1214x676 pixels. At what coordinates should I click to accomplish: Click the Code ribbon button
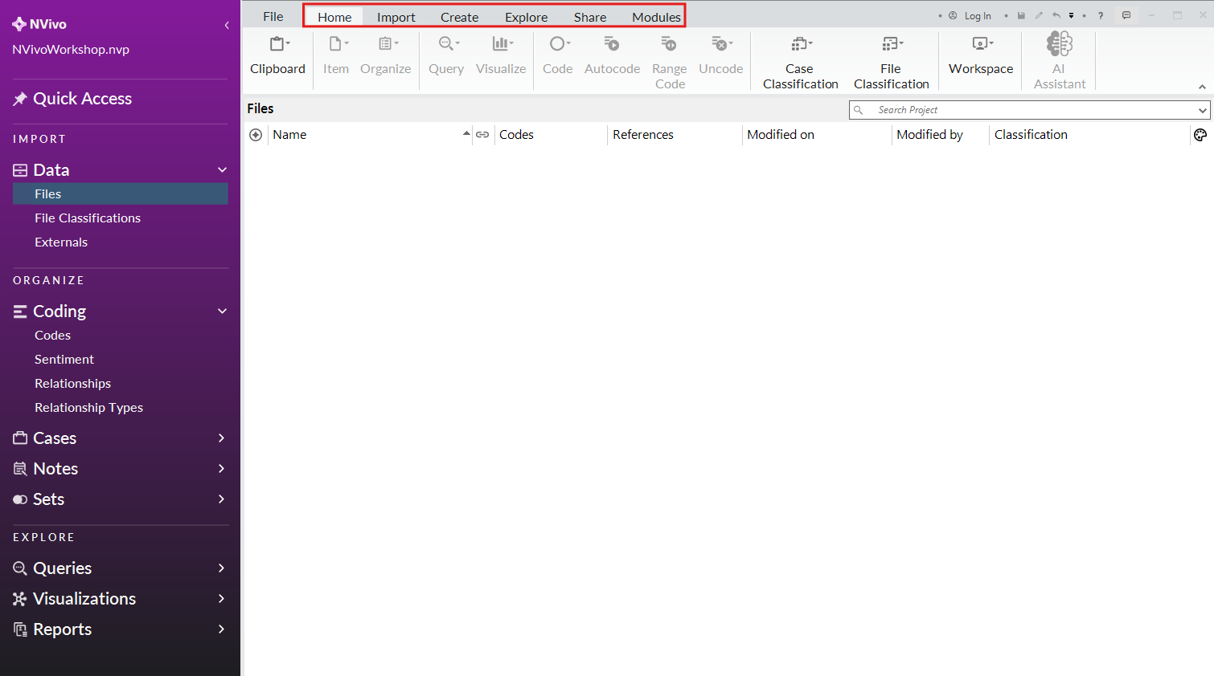pos(558,55)
